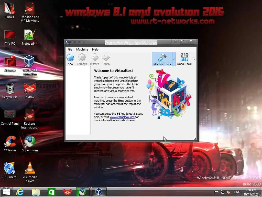Select the Network desktop icon
Viewport: 262px width, 197px height.
click(10, 64)
